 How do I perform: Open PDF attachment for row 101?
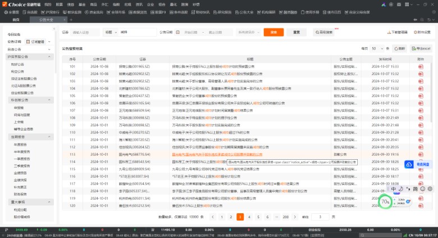tap(420, 66)
